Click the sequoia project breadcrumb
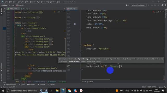Screen dimensions: 167x93 click(4, 5)
